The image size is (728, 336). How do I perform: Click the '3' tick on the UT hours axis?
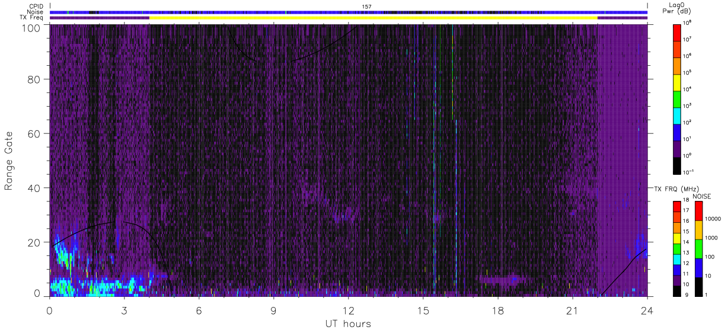click(124, 311)
